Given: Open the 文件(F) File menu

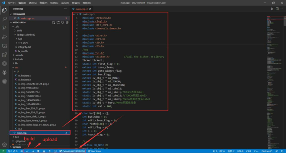Looking at the screenshot, I should coord(11,3).
